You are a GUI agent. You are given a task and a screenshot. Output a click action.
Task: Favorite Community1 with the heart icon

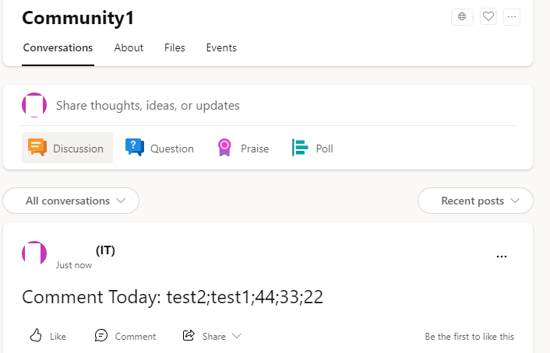pos(488,16)
